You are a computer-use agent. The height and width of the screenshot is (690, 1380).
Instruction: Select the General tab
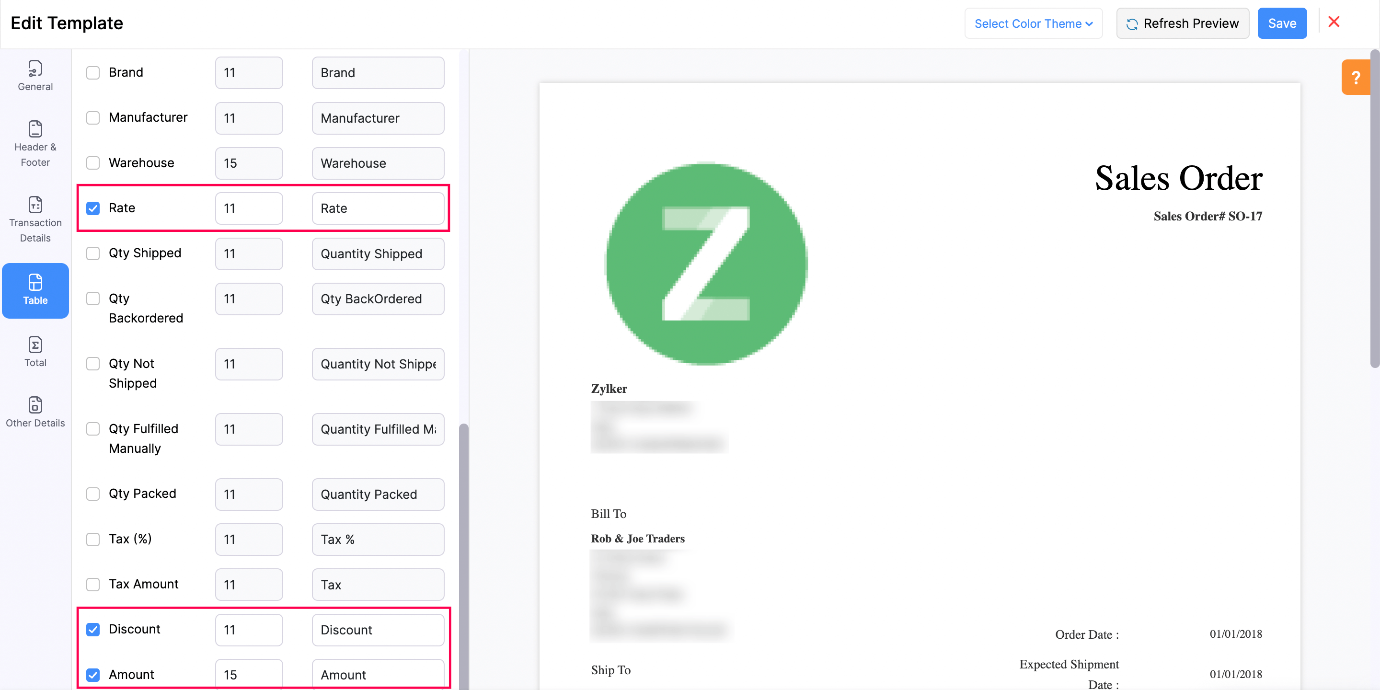[35, 77]
